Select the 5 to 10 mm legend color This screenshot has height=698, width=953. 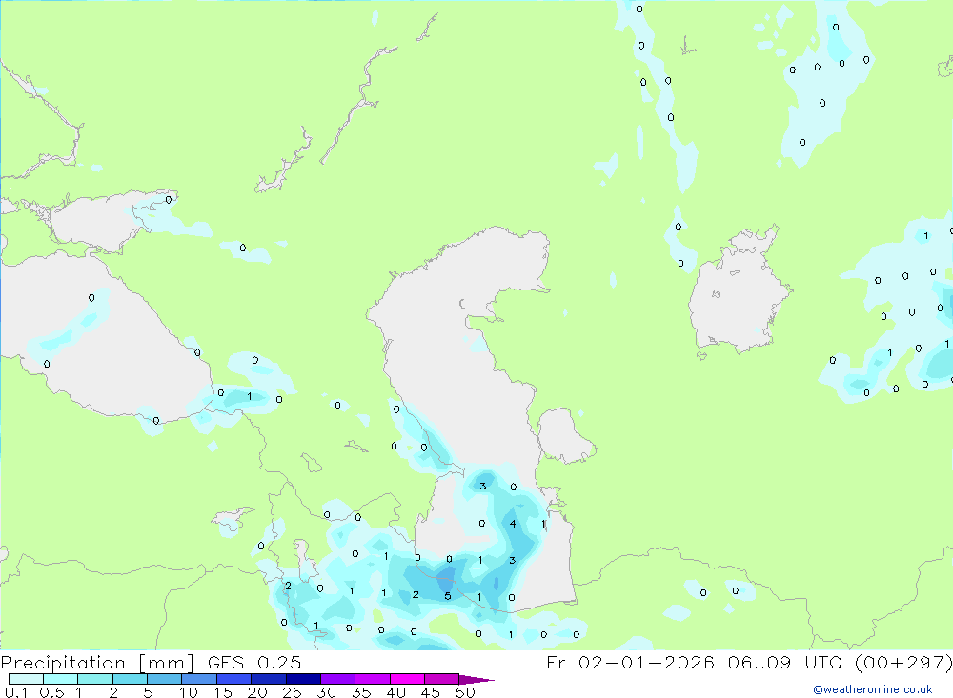165,679
